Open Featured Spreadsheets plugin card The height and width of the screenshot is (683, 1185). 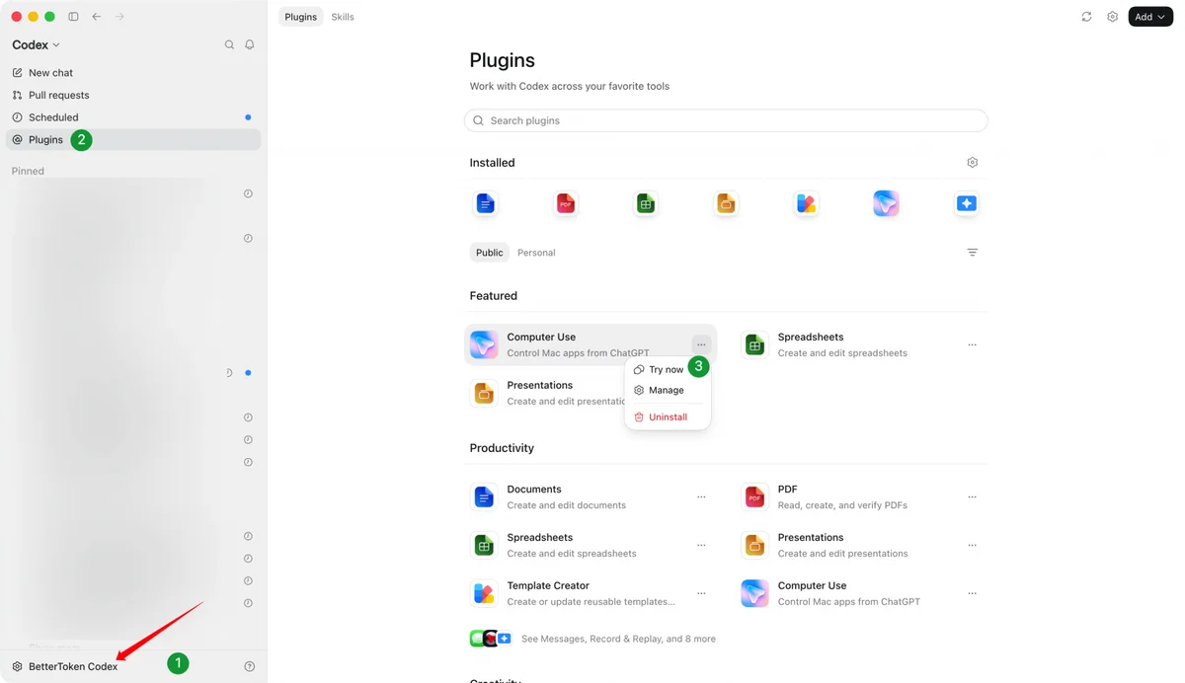(x=861, y=344)
